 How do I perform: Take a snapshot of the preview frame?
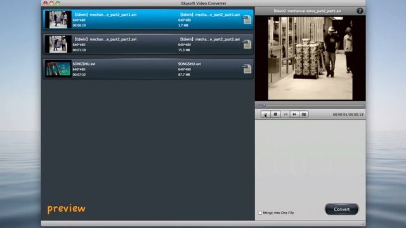(304, 114)
